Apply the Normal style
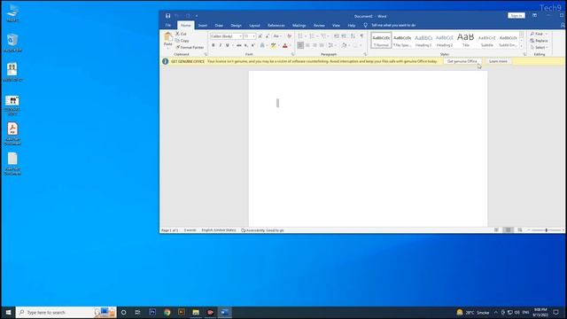The width and height of the screenshot is (567, 319). [x=381, y=40]
